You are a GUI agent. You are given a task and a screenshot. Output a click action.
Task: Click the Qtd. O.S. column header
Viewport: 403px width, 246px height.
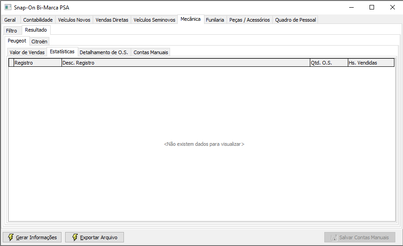click(x=329, y=63)
